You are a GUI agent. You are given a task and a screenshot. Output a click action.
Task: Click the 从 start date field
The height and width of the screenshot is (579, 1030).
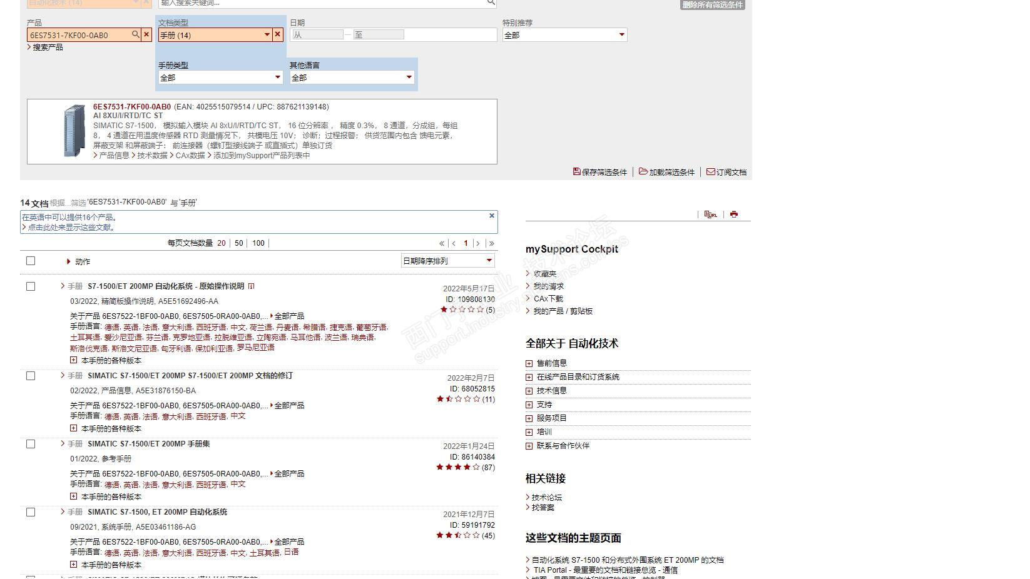[x=318, y=35]
